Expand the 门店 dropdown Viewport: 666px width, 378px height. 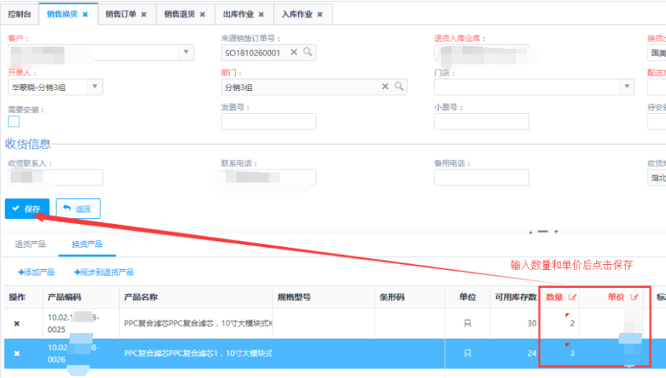[x=625, y=87]
